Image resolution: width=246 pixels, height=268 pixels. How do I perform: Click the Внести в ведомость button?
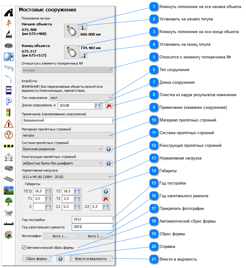click(x=91, y=259)
